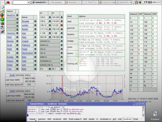The width and height of the screenshot is (162, 122).
Task: Click the terminal icon beside sanskrit.ru
Action: 62,41
